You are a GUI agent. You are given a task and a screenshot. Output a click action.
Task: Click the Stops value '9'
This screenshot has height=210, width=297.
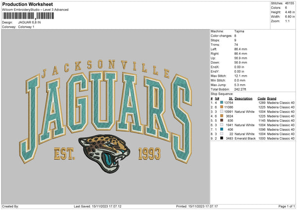coord(235,40)
